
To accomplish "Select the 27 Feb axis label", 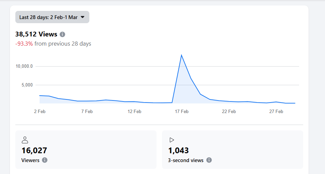I will (276, 111).
